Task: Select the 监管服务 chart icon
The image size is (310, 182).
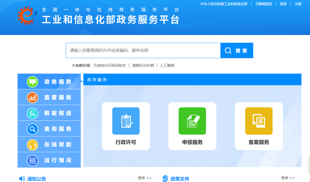Action: 32,97
